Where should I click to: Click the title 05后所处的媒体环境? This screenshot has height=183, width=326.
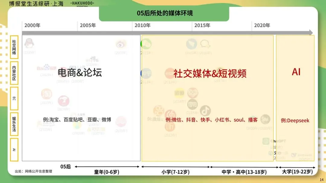point(165,13)
